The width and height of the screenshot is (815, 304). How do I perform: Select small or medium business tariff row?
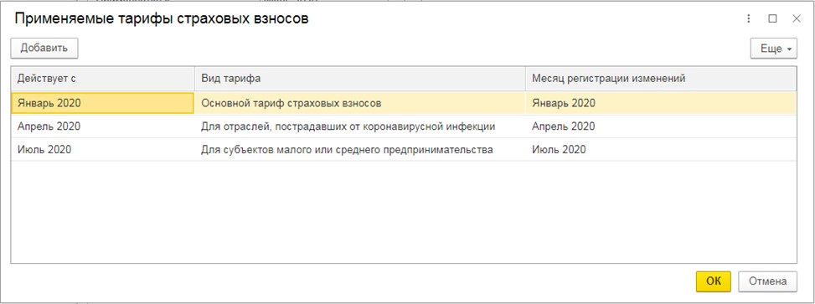404,150
